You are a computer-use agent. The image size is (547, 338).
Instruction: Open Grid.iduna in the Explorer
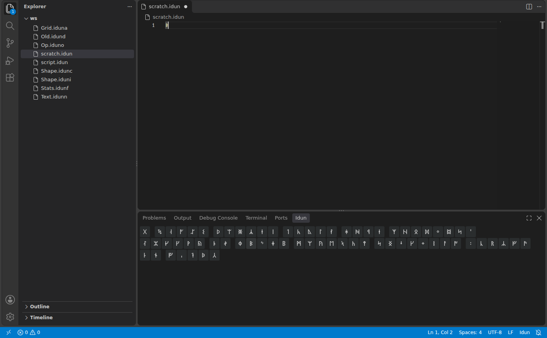77,28
